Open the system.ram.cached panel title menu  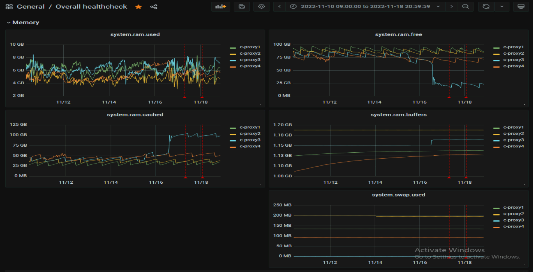pos(135,115)
